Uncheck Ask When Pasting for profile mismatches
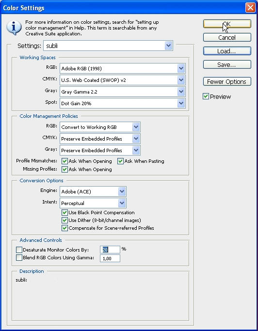This screenshot has height=331, width=258. [x=120, y=161]
